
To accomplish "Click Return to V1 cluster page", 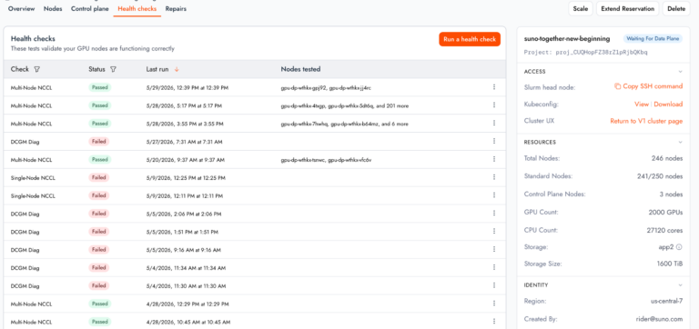I will click(646, 121).
